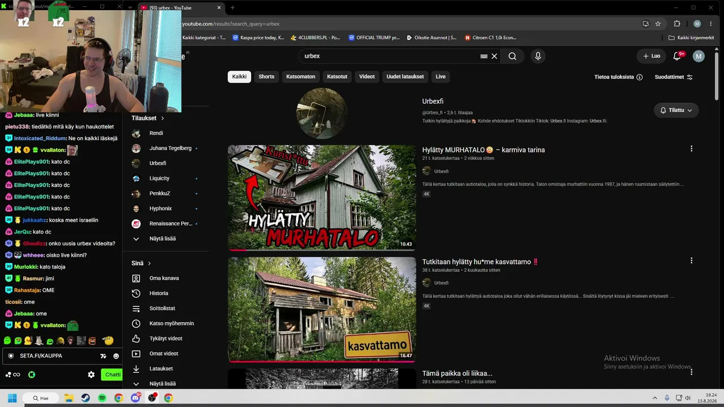Open chat settings gear icon

click(x=91, y=374)
